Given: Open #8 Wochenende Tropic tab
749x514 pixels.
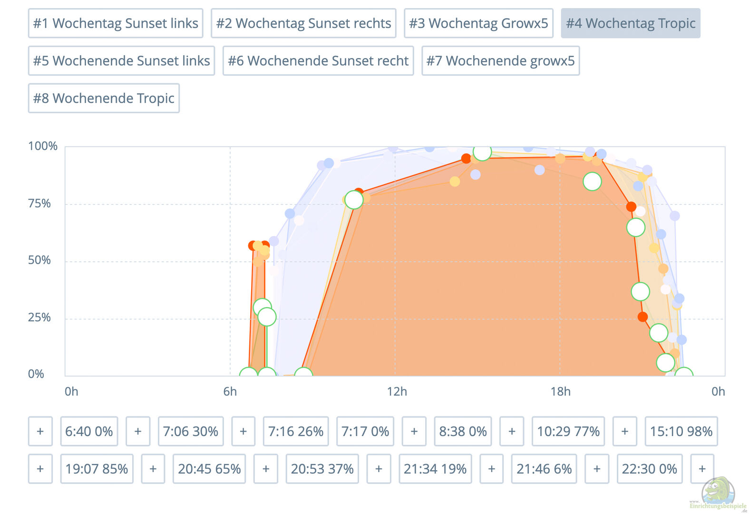Looking at the screenshot, I should [x=104, y=99].
